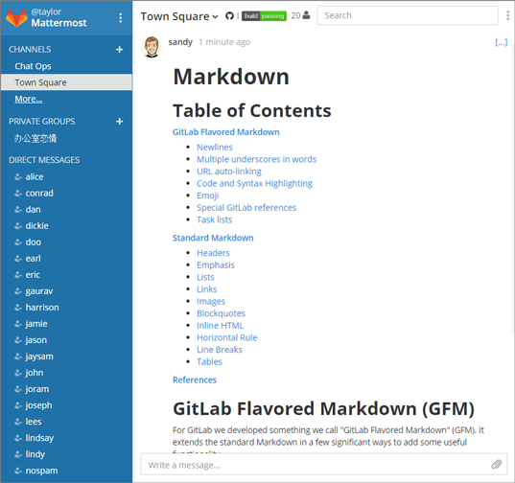The width and height of the screenshot is (515, 483).
Task: Click the status icon next to alice
Action: (18, 177)
